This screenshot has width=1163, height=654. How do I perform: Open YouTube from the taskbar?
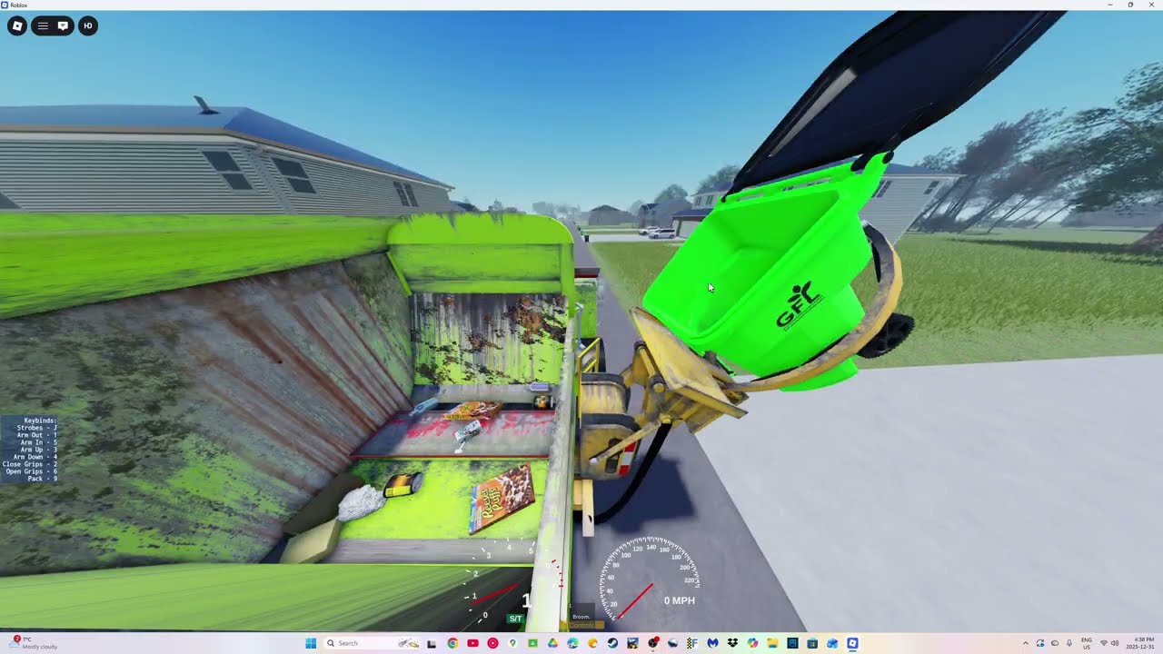(x=472, y=643)
